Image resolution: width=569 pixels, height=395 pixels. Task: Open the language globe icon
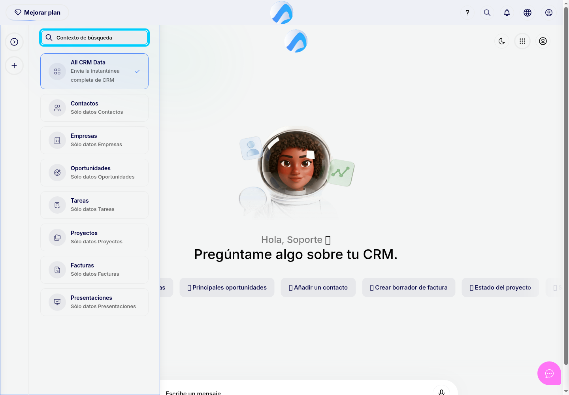coord(528,13)
